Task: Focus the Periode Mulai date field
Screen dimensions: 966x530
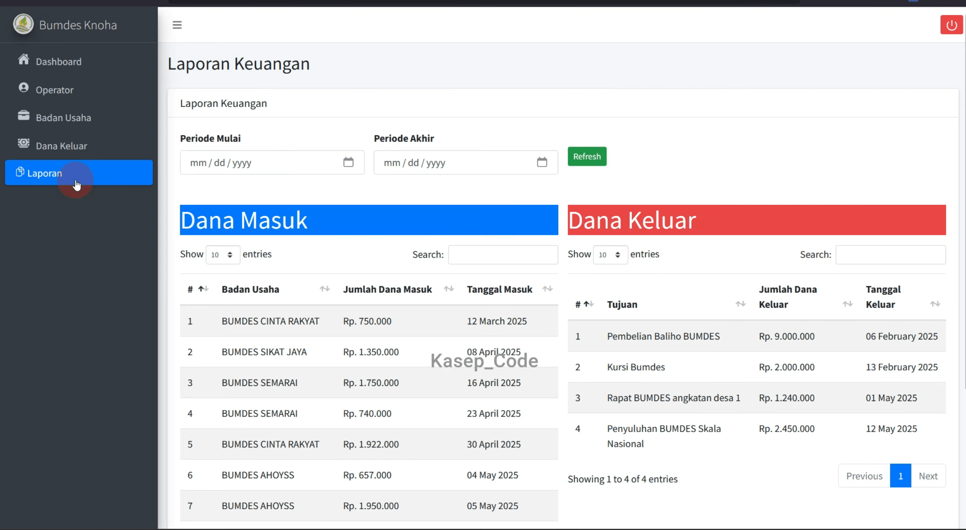Action: (272, 163)
